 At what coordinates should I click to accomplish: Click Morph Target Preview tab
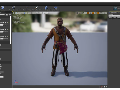114,12
